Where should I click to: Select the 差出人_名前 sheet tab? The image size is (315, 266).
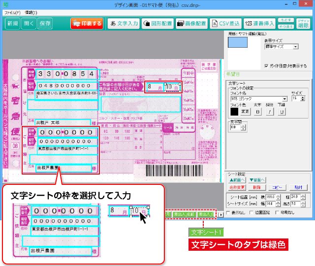[184, 214]
